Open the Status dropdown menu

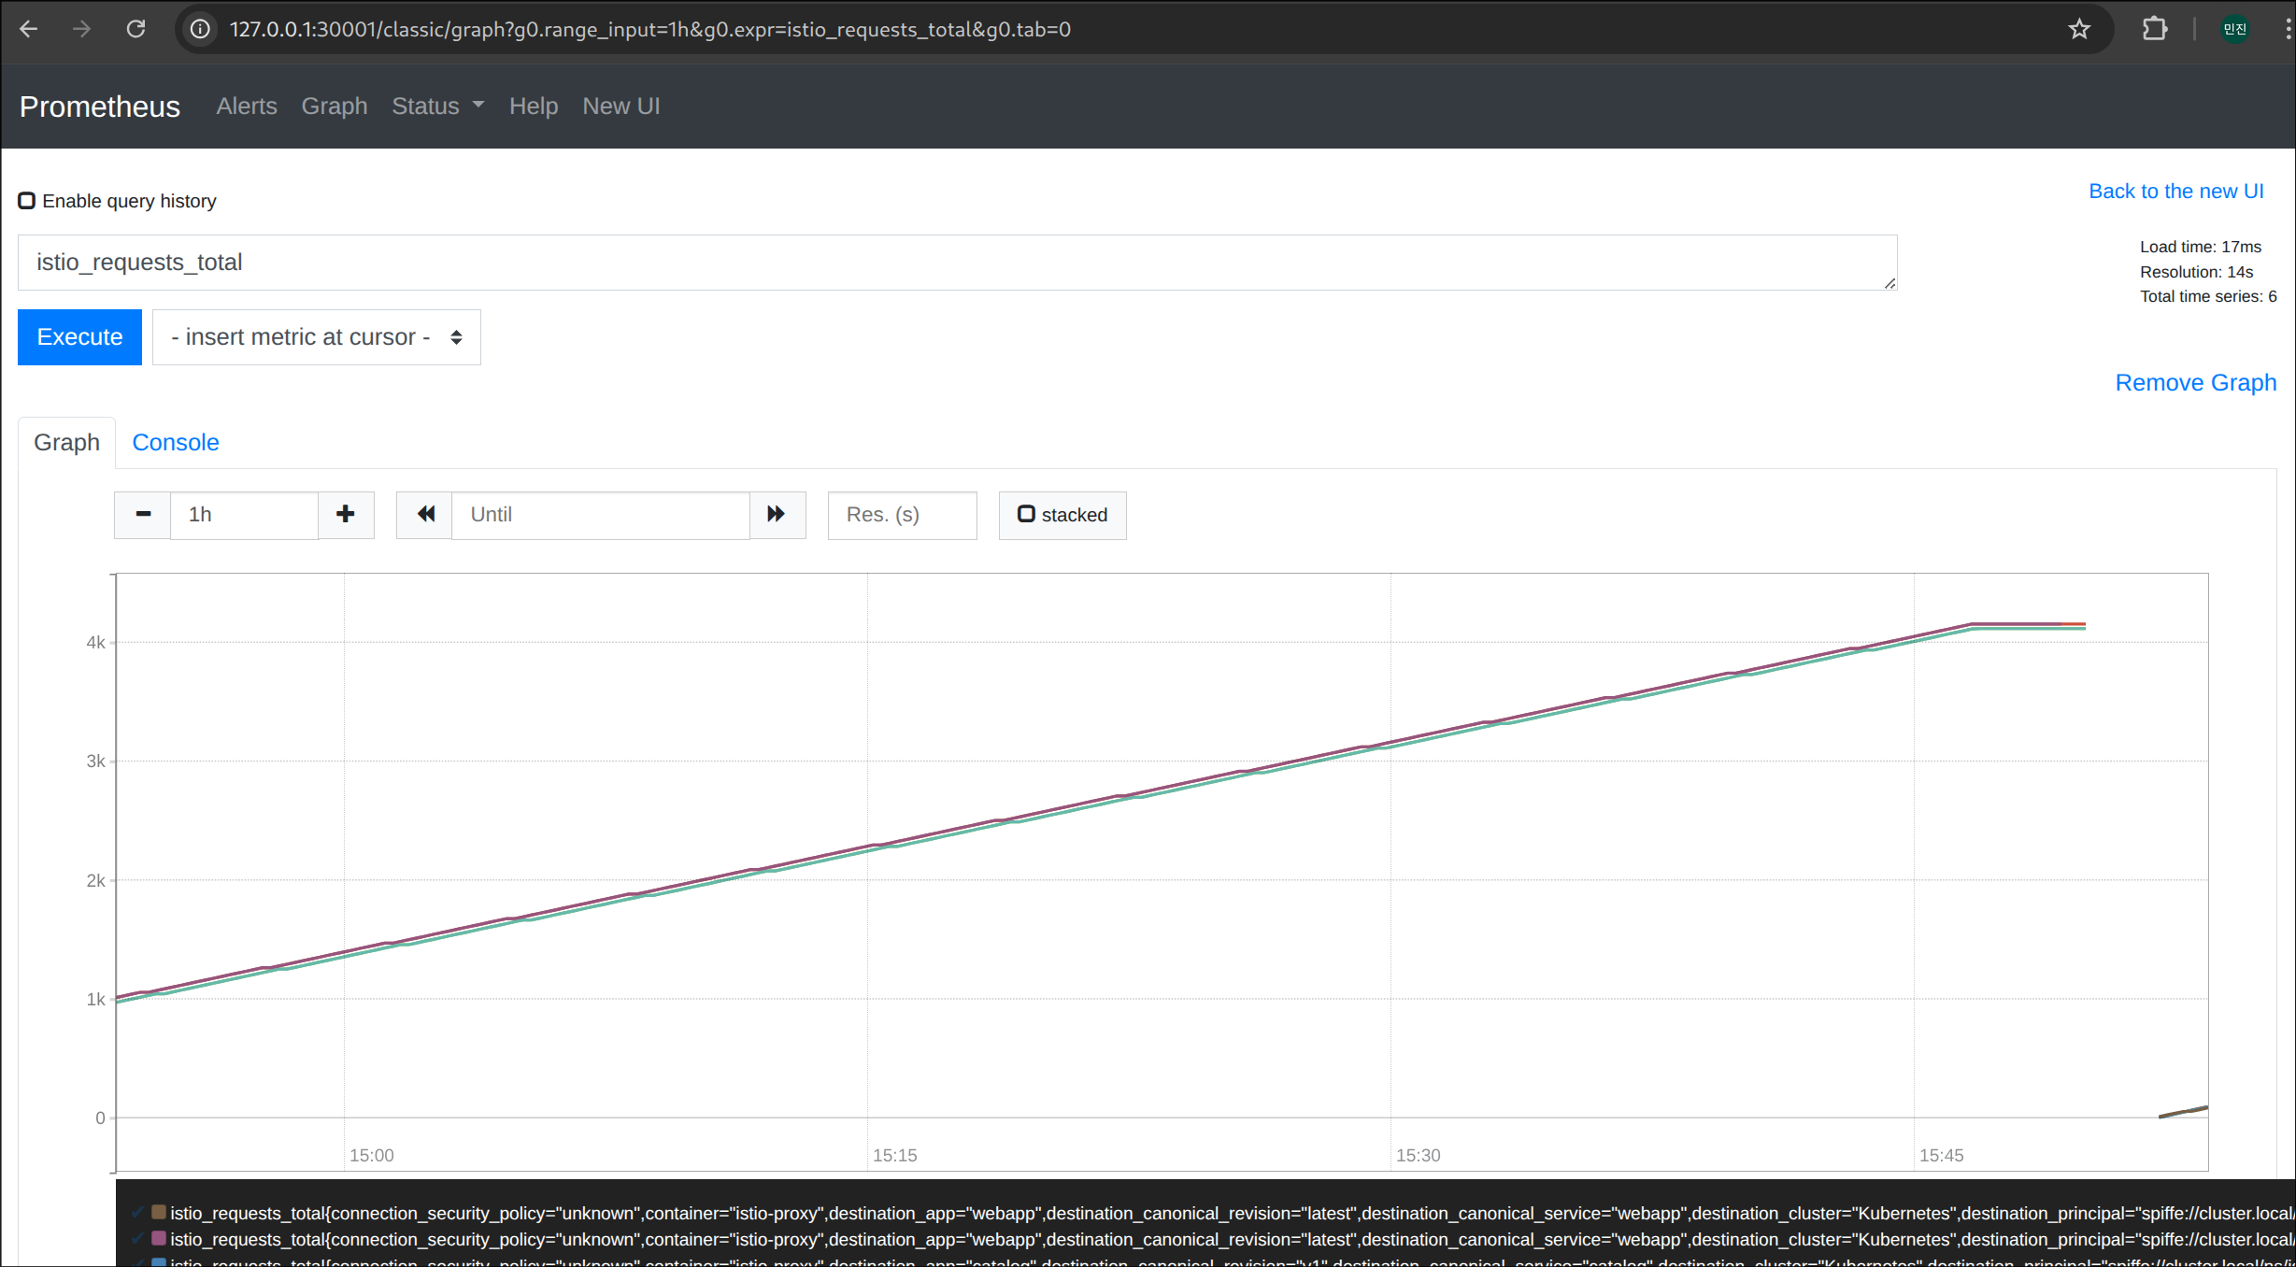pyautogui.click(x=438, y=106)
